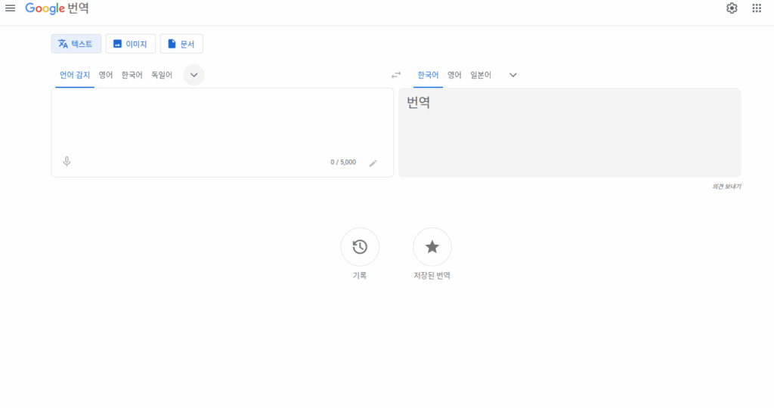Open the 기록 history button
774x408 pixels.
[360, 246]
